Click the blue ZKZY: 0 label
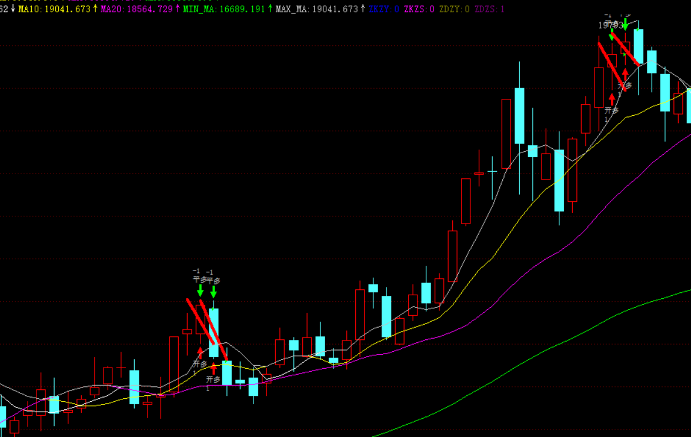This screenshot has height=437, width=691. pyautogui.click(x=384, y=9)
